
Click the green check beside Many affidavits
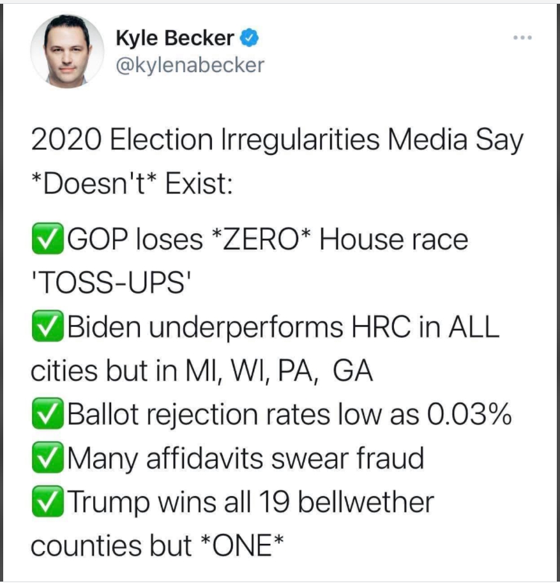47,458
